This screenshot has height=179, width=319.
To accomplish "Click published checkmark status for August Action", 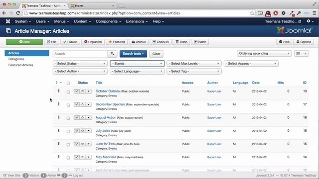I will coord(77,118).
